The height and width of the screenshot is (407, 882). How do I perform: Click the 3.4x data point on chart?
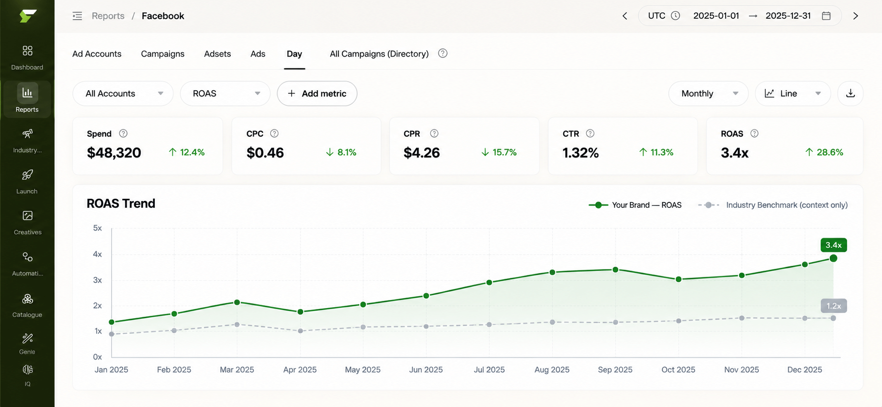[x=833, y=258]
